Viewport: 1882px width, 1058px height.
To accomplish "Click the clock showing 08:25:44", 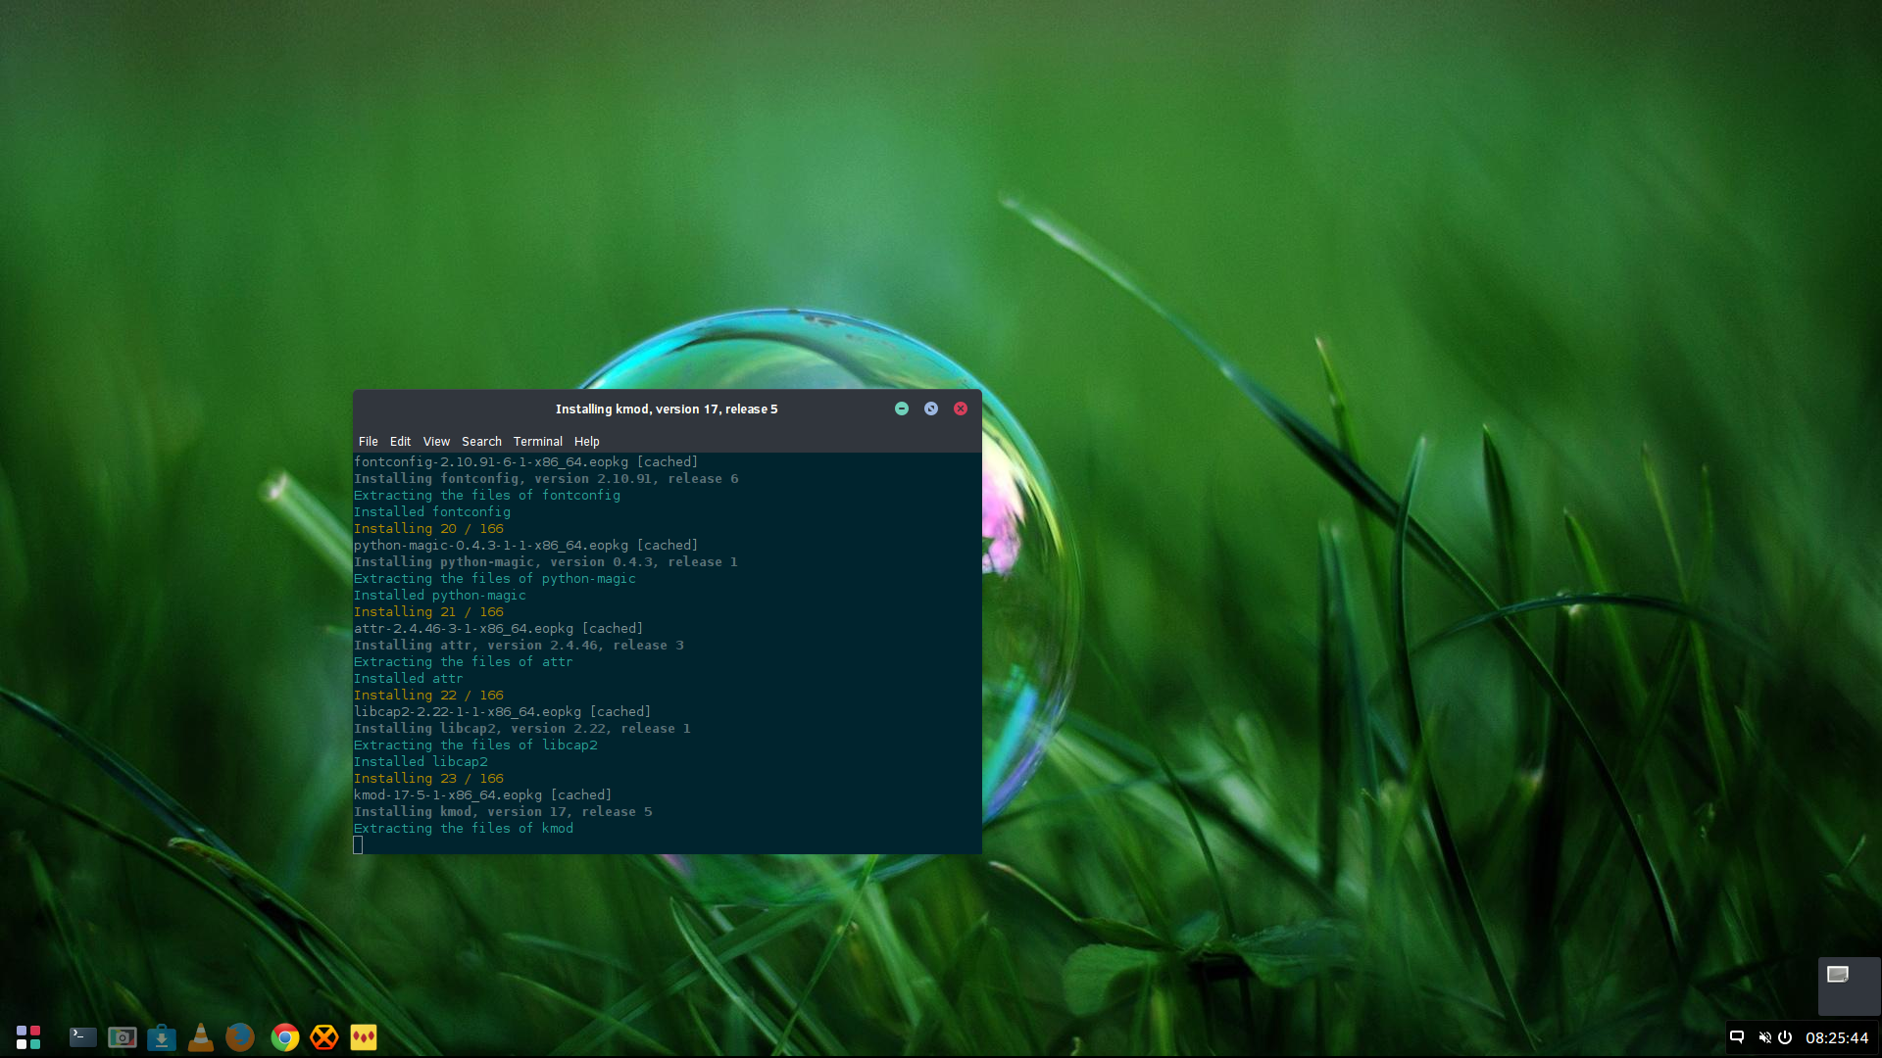I will coord(1837,1038).
